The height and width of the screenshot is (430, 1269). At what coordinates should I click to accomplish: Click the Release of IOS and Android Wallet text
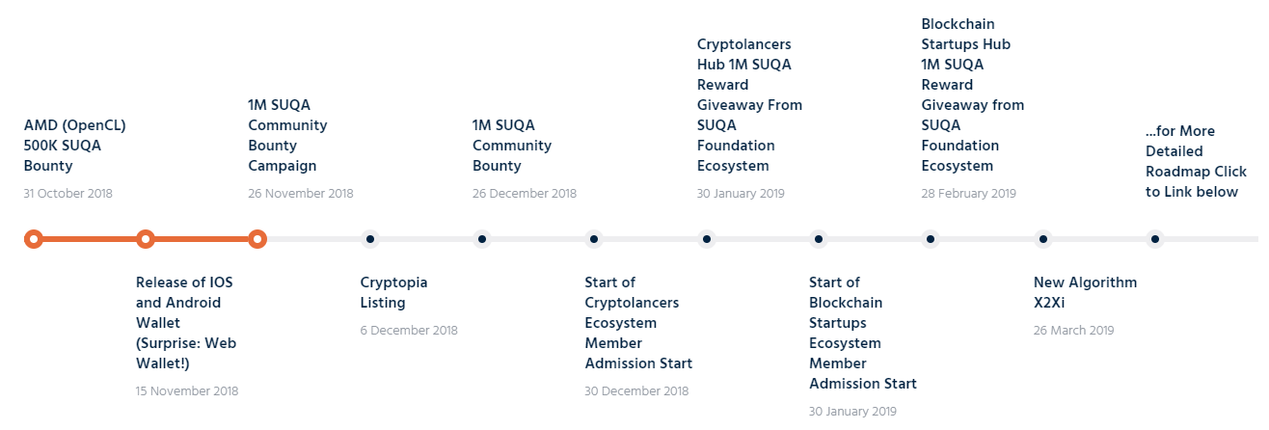[x=186, y=323]
